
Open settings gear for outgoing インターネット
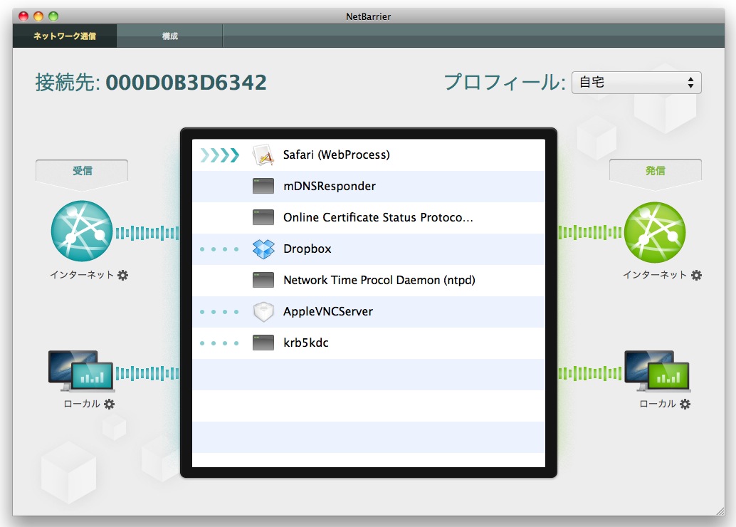(x=697, y=275)
